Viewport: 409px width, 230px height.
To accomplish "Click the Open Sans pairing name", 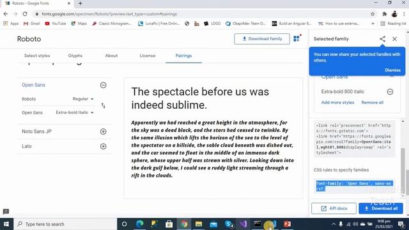I will [x=33, y=85].
